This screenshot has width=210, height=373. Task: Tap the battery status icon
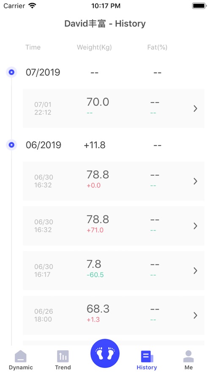click(199, 6)
